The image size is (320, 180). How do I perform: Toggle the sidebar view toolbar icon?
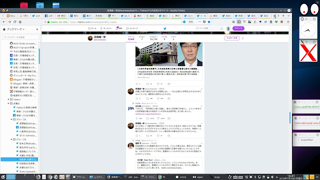(x=239, y=22)
